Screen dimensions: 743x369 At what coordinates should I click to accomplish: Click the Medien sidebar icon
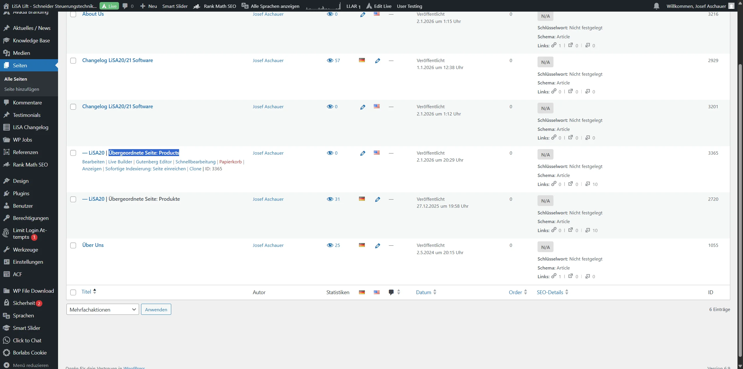coord(6,53)
